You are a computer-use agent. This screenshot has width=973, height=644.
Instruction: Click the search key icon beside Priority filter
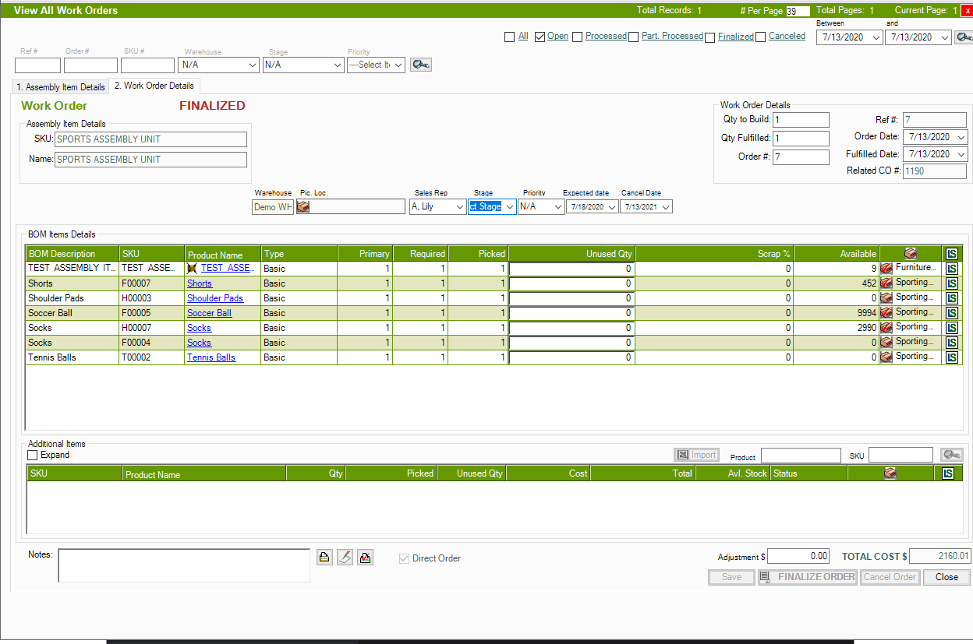[421, 65]
